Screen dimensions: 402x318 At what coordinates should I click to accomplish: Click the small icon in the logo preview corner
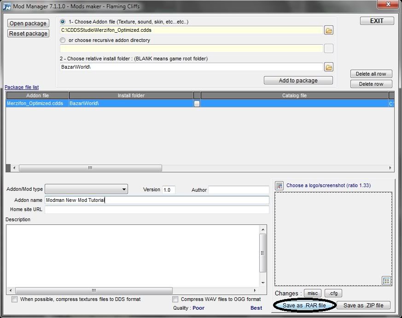click(386, 280)
